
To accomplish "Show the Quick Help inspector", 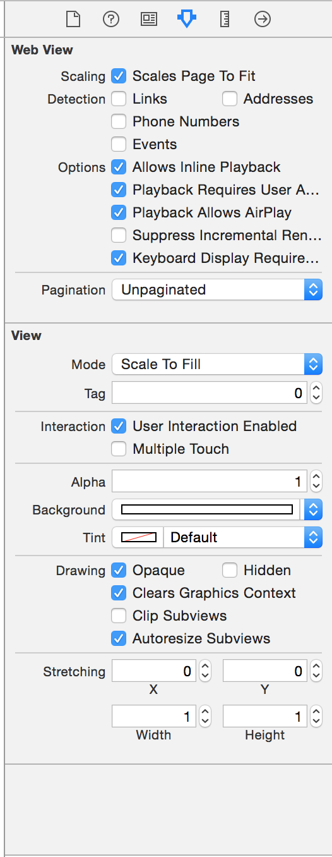I will (x=111, y=20).
